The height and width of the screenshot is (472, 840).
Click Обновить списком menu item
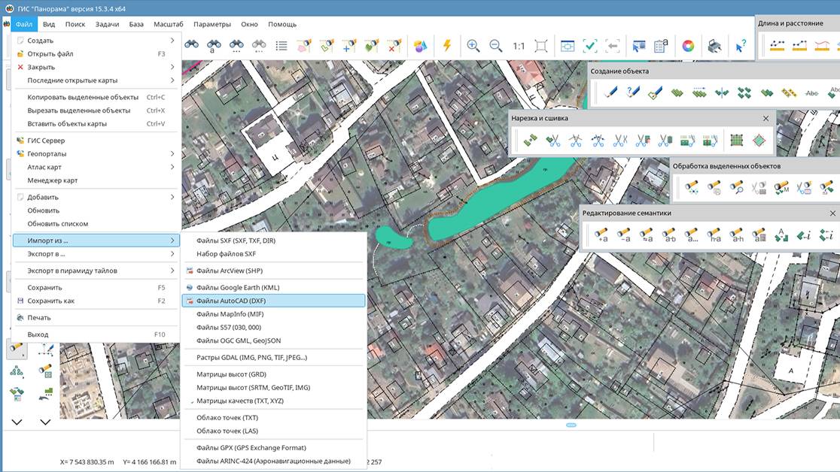(96, 224)
